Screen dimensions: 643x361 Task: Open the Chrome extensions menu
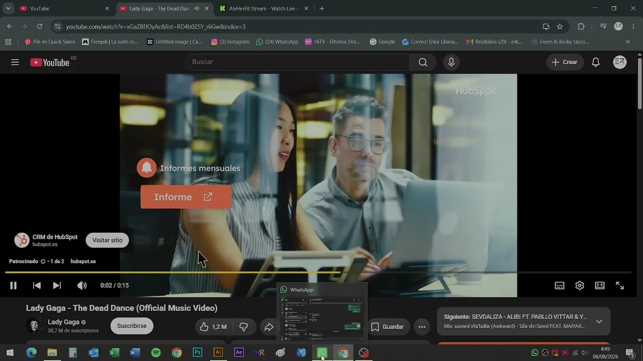click(x=581, y=27)
